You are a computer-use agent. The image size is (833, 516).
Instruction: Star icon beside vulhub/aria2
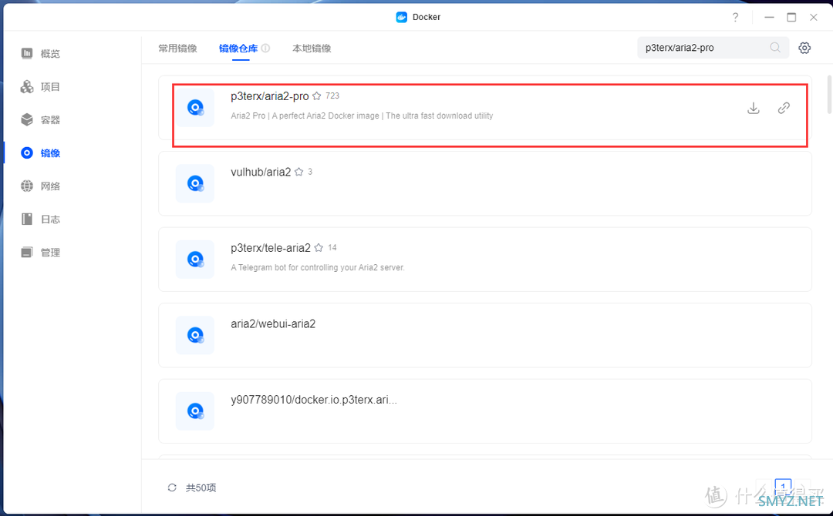coord(298,172)
